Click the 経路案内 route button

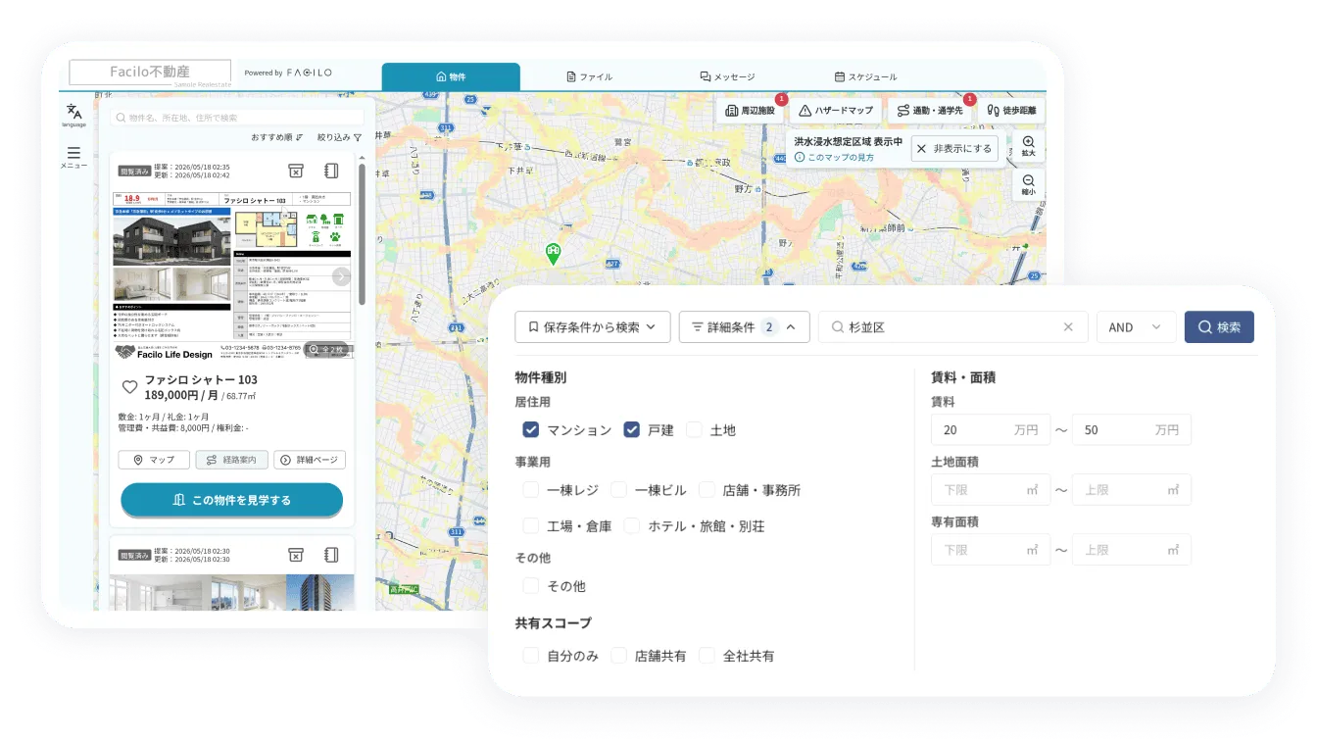click(x=231, y=460)
